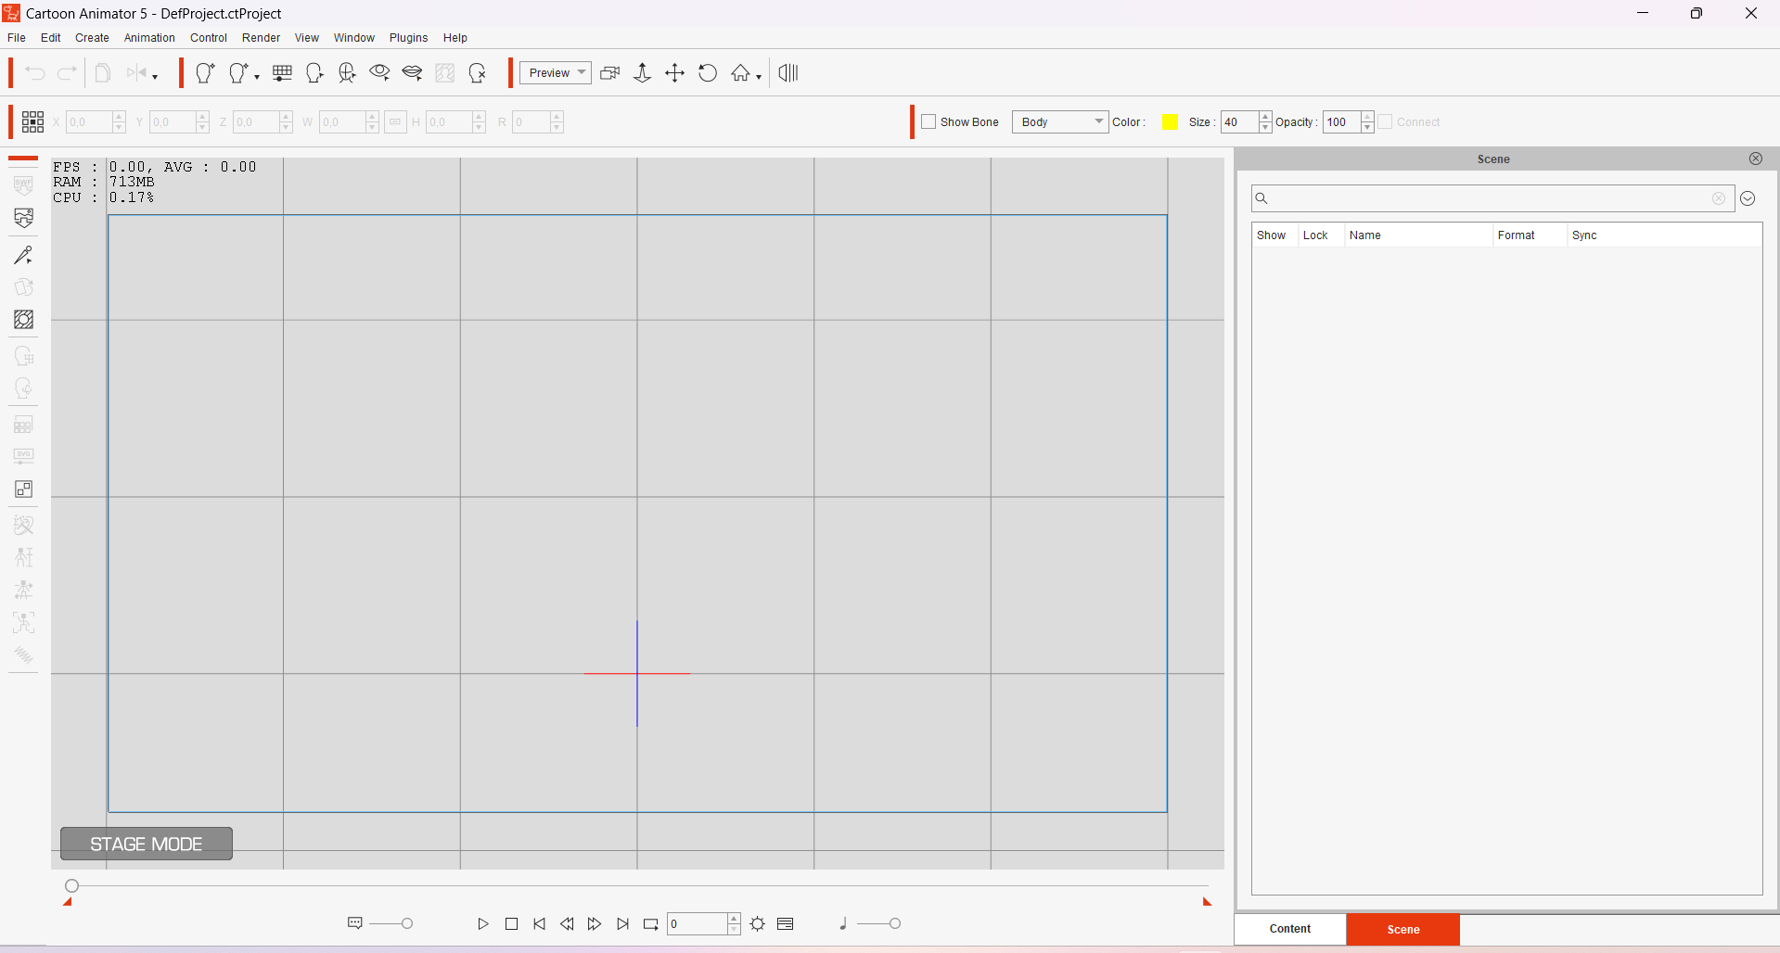Open the Render menu
The height and width of the screenshot is (953, 1780).
tap(261, 38)
